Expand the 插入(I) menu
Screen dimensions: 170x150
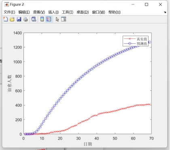tap(53, 12)
